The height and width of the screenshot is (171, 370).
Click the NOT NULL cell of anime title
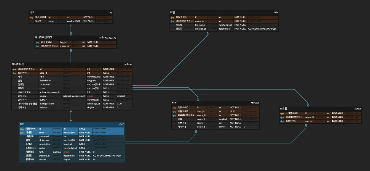109,77
